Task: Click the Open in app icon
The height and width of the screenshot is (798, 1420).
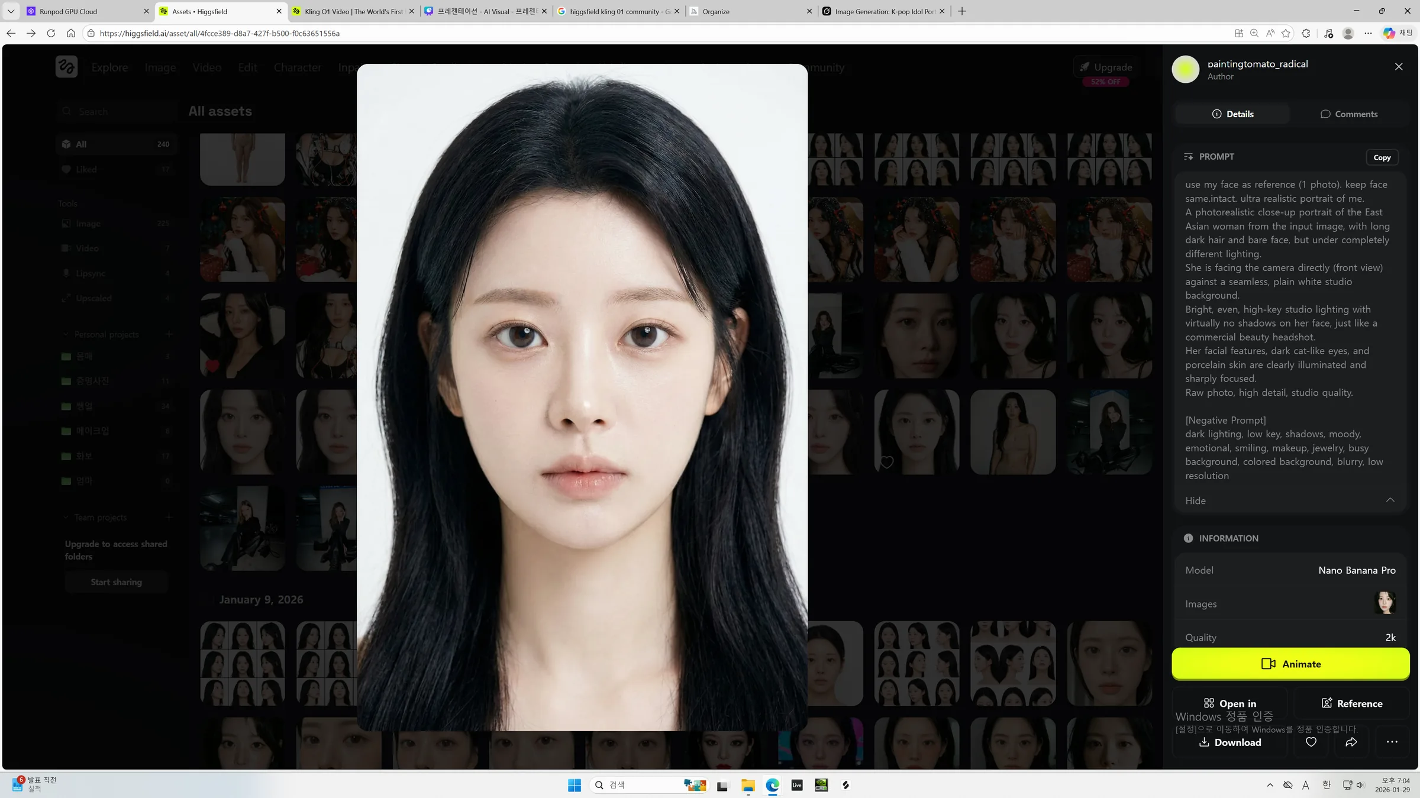Action: click(1208, 703)
